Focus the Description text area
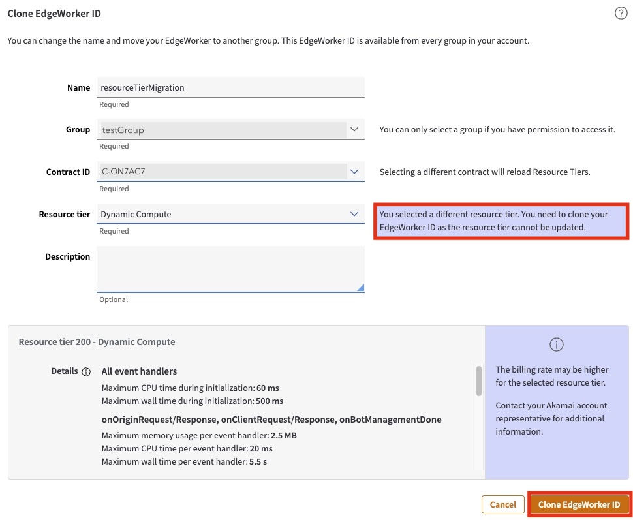 click(x=230, y=268)
